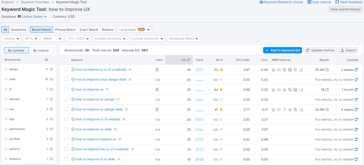The image size is (364, 165).
Task: Click trend sparkline for 'how to improve ui ux skills'
Action: (199, 159)
